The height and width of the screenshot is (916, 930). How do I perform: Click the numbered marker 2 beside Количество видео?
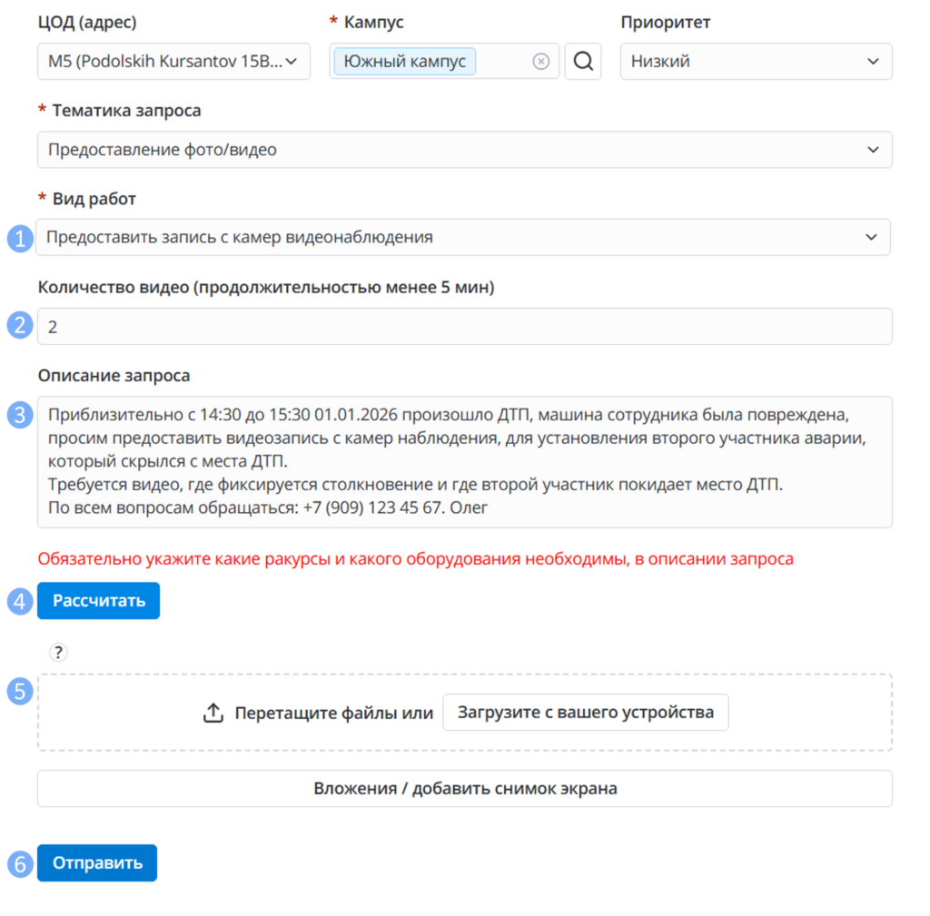pyautogui.click(x=20, y=326)
